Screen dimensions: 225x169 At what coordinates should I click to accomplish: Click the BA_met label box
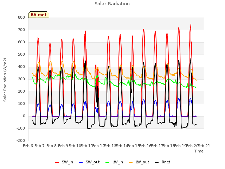[x=39, y=15]
